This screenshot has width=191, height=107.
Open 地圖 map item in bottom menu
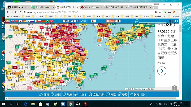(68, 94)
